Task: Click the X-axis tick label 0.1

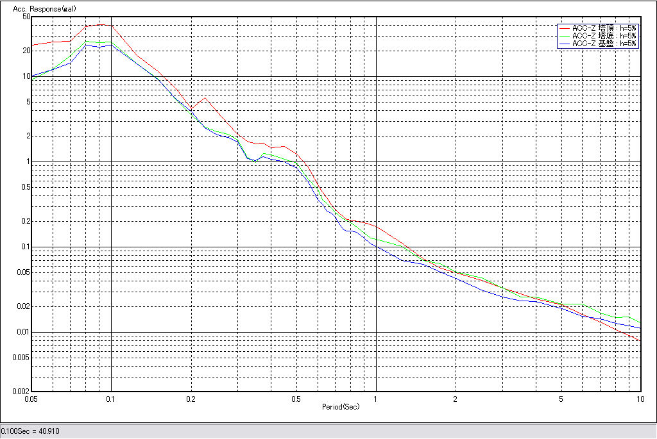Action: (112, 398)
